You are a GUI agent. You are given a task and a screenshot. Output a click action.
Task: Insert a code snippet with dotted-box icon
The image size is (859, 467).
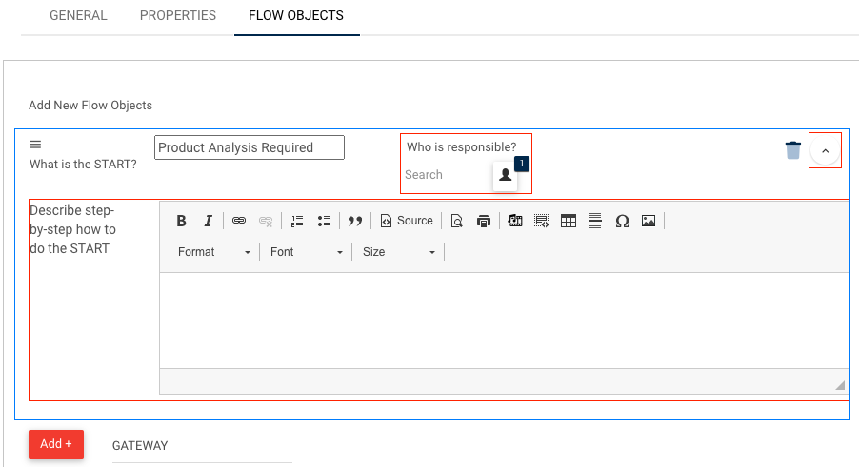542,221
